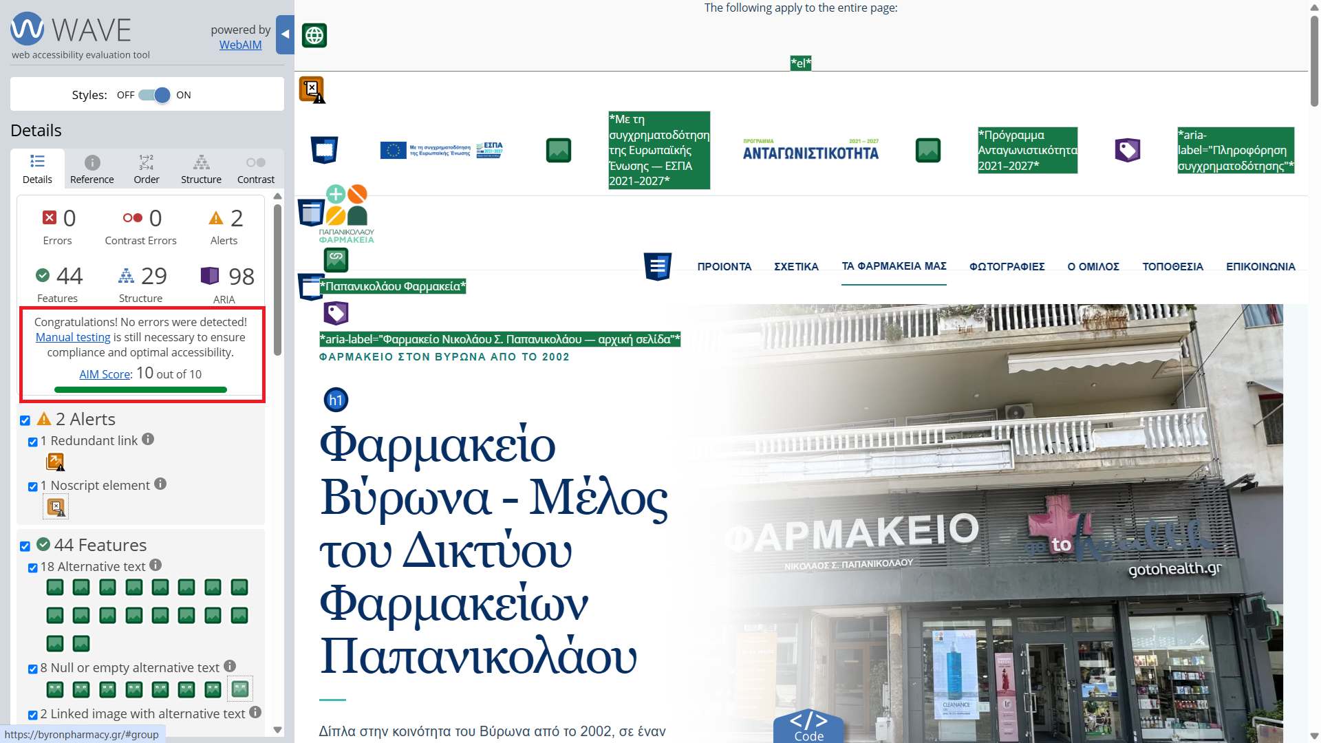Image resolution: width=1321 pixels, height=743 pixels.
Task: Uncheck the 44 Features checkbox
Action: point(25,546)
